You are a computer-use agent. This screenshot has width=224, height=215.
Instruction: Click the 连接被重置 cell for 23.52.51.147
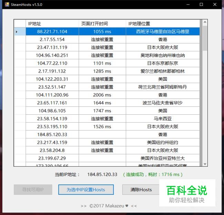[x=102, y=87]
